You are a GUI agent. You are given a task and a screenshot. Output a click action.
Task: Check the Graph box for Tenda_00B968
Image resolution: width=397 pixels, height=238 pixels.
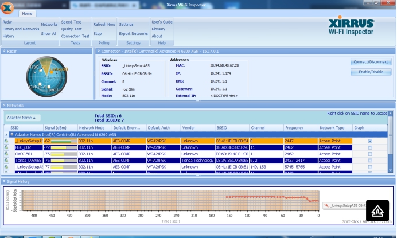pos(369,161)
